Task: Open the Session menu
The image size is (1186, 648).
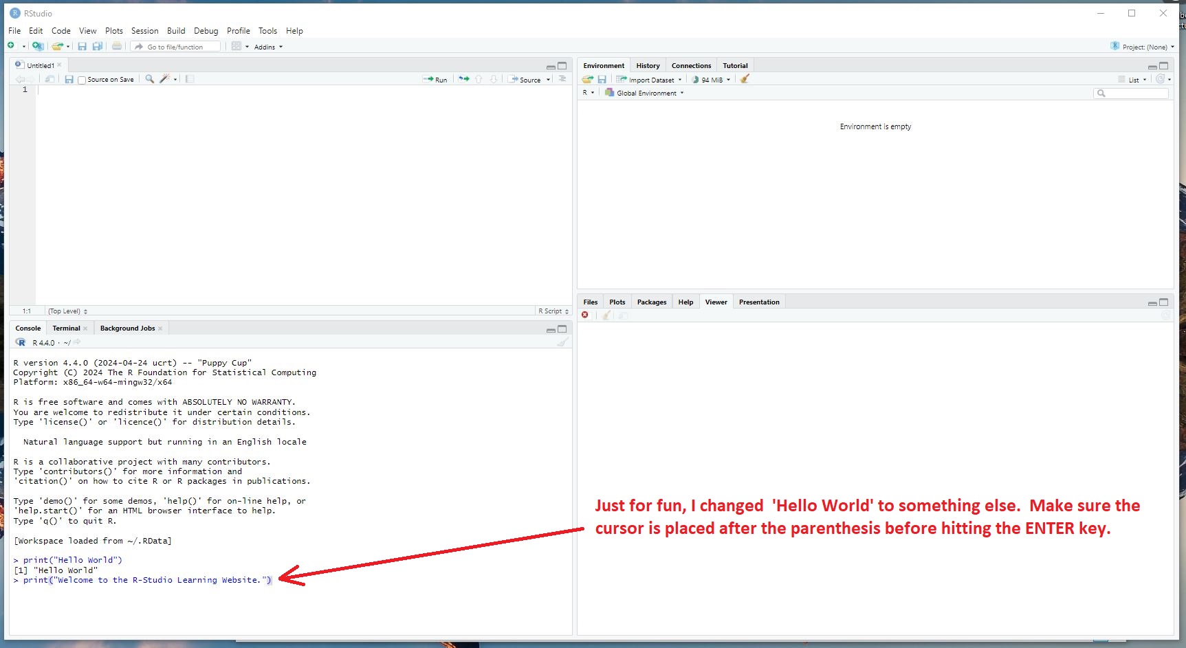Action: [144, 31]
